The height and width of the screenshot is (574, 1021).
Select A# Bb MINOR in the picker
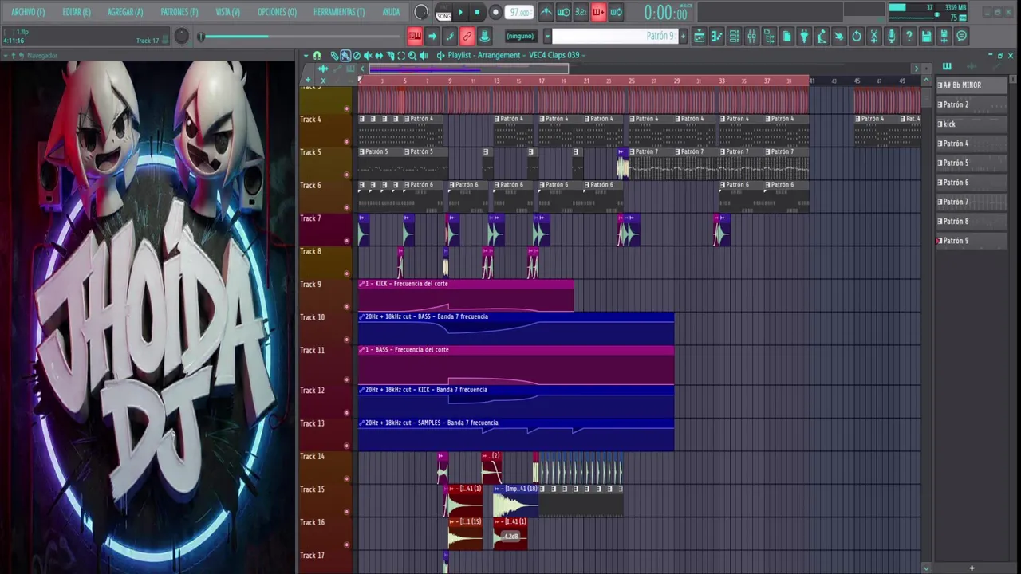tap(972, 85)
